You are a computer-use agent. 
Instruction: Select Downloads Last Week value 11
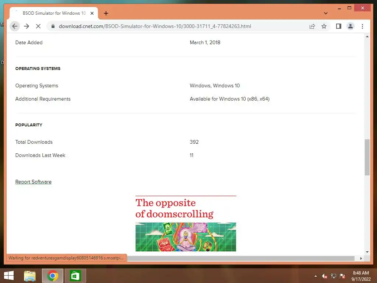[191, 155]
